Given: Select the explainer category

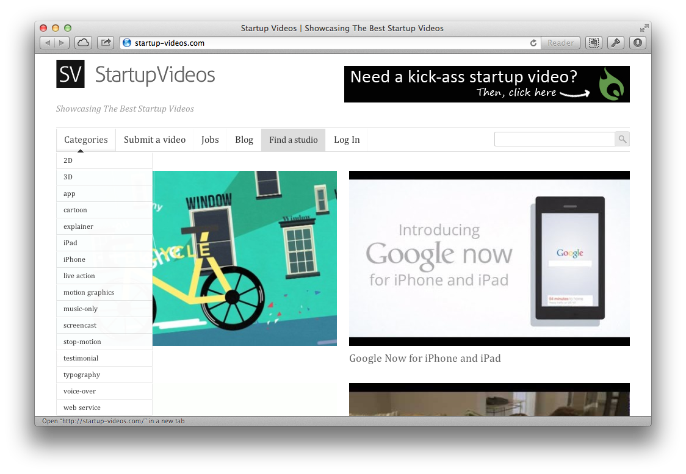Looking at the screenshot, I should click(x=79, y=226).
